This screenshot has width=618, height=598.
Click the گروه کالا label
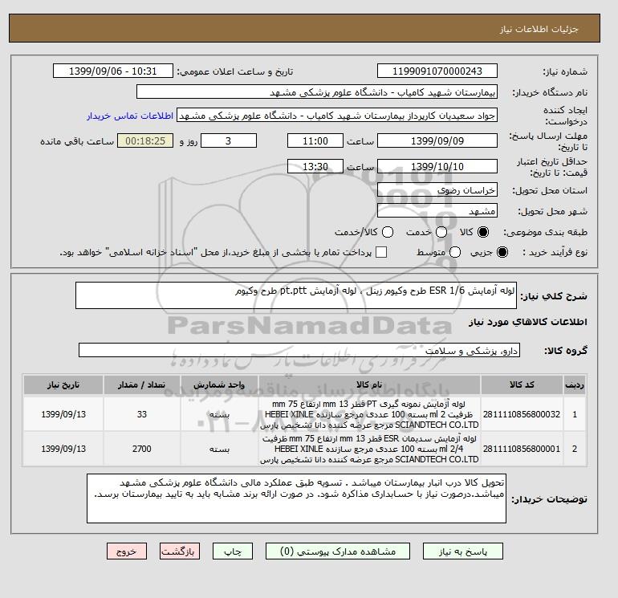coord(566,351)
